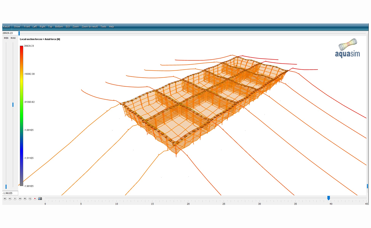371x228 pixels.
Task: Start animation with the play button
Action: (15, 198)
